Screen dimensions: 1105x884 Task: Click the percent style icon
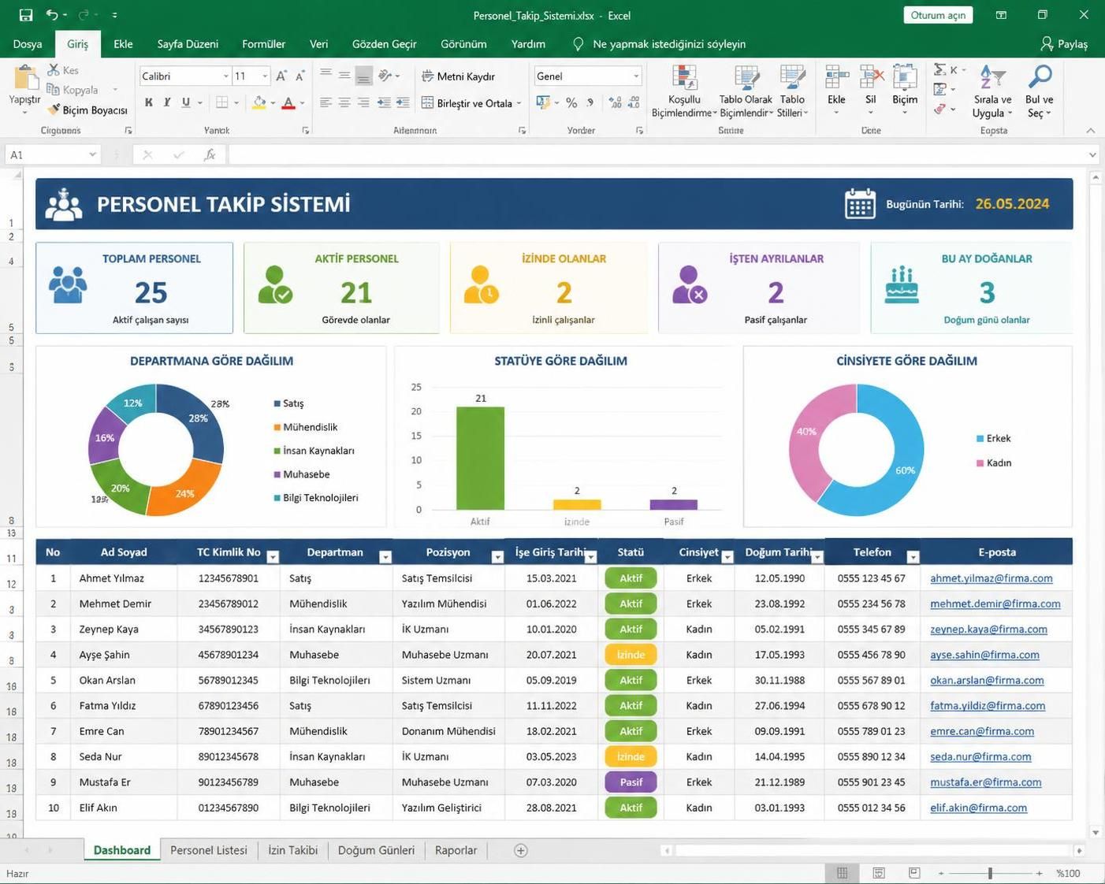(571, 103)
